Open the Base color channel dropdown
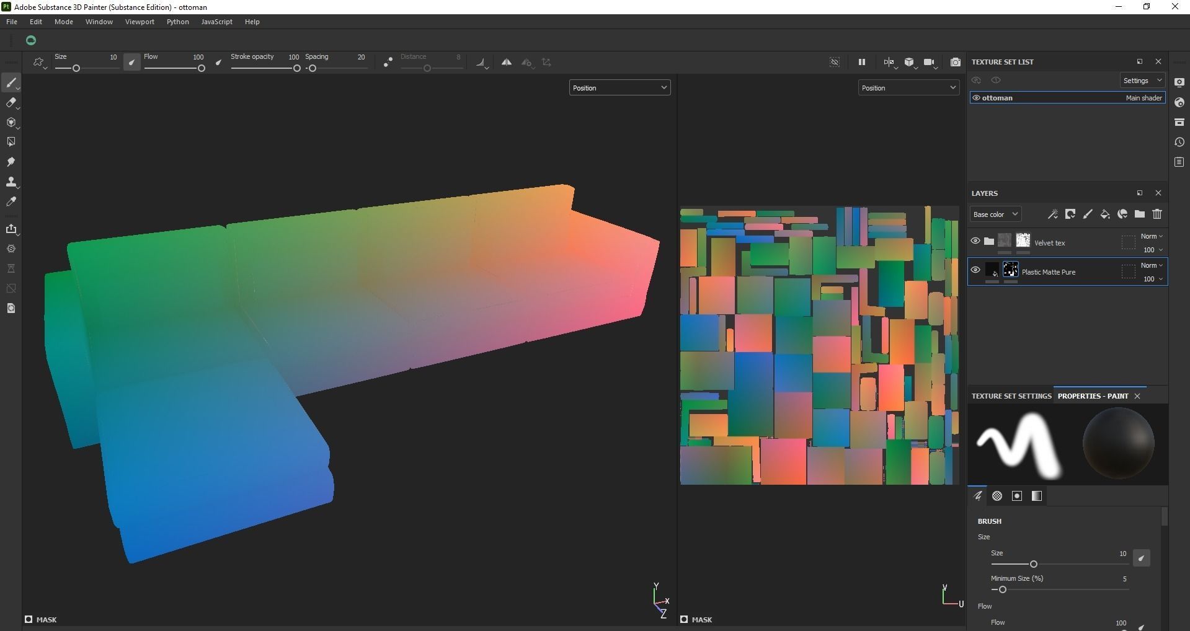 coord(995,214)
